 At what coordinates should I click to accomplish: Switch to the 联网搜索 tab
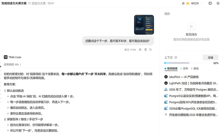click(x=171, y=68)
